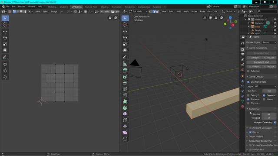Select the Pinch tool in UV editor toolbar
This screenshot has height=156, width=278.
5,77
